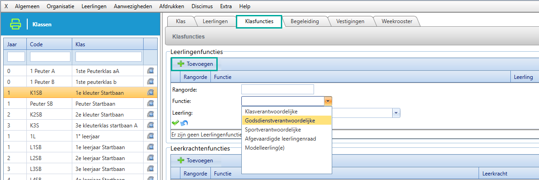Expand the Leerling combo box arrow
This screenshot has width=539, height=180.
[x=396, y=113]
